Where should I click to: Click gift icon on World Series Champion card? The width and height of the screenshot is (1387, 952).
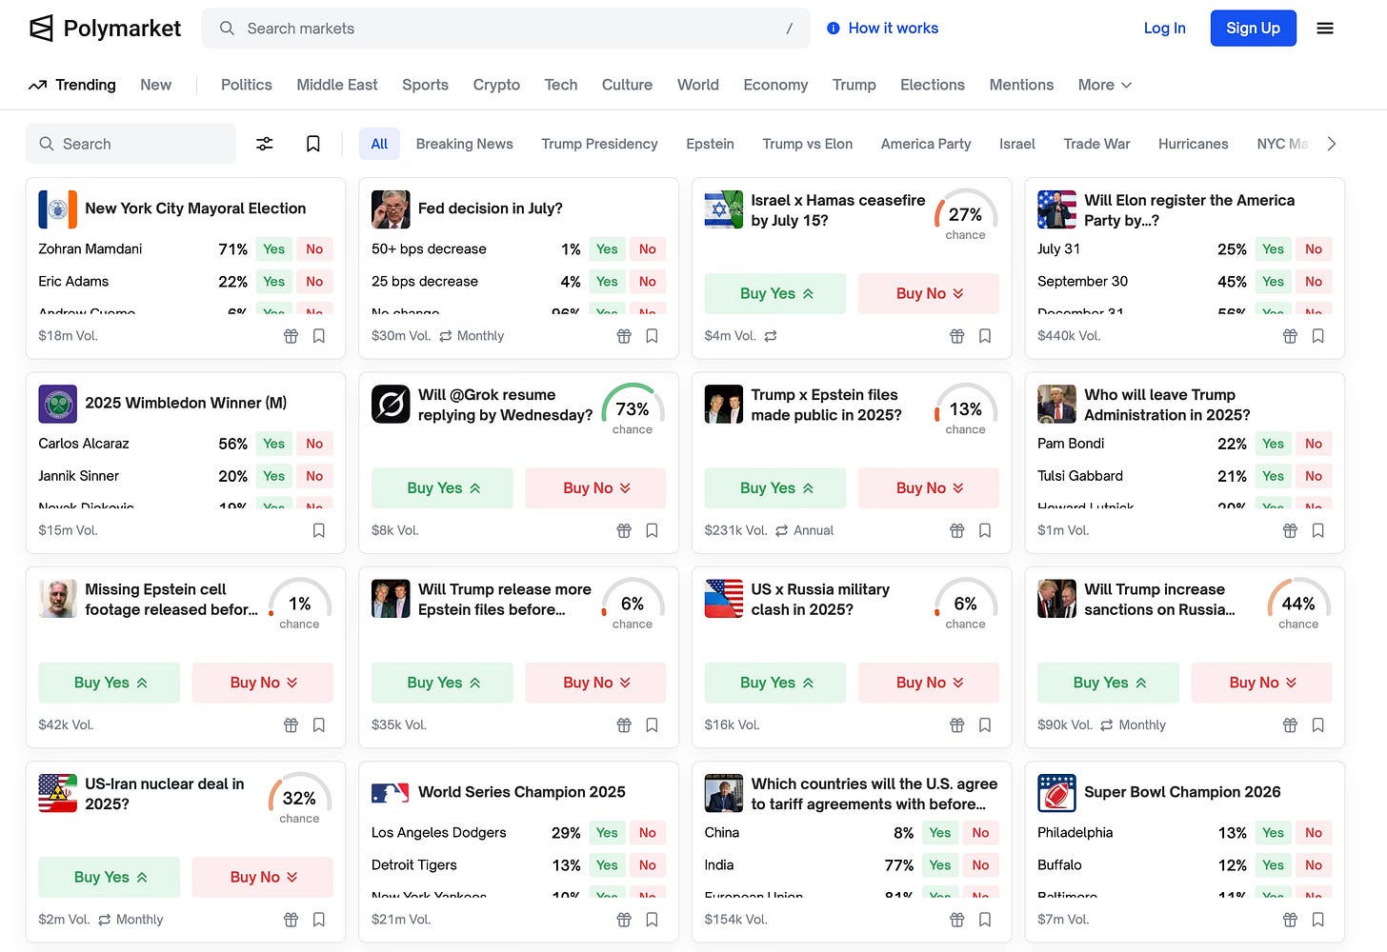click(624, 920)
